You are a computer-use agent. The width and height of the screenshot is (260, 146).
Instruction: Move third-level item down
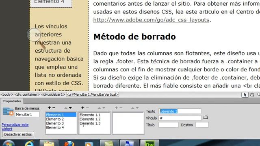tap(137, 108)
